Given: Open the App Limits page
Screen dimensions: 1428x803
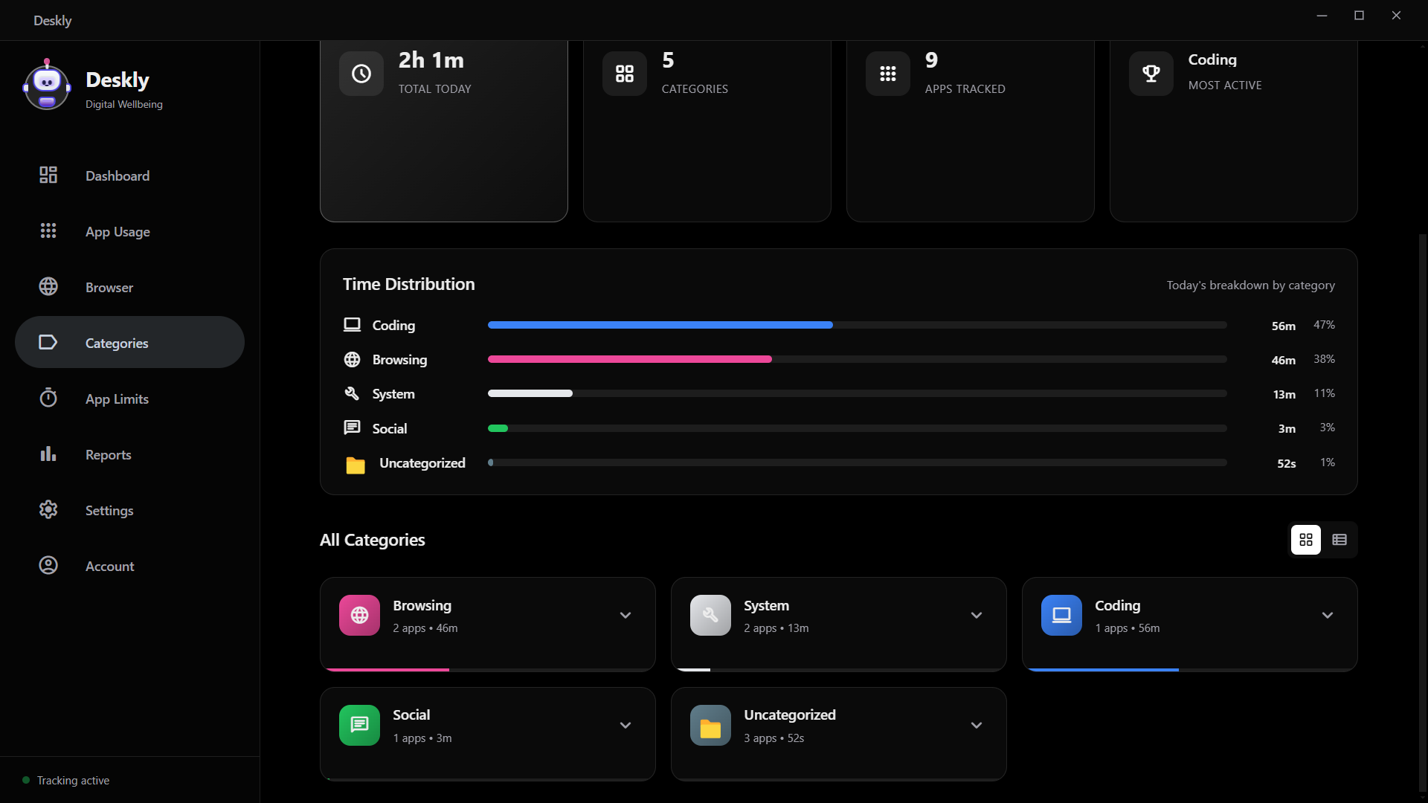Looking at the screenshot, I should 117,399.
